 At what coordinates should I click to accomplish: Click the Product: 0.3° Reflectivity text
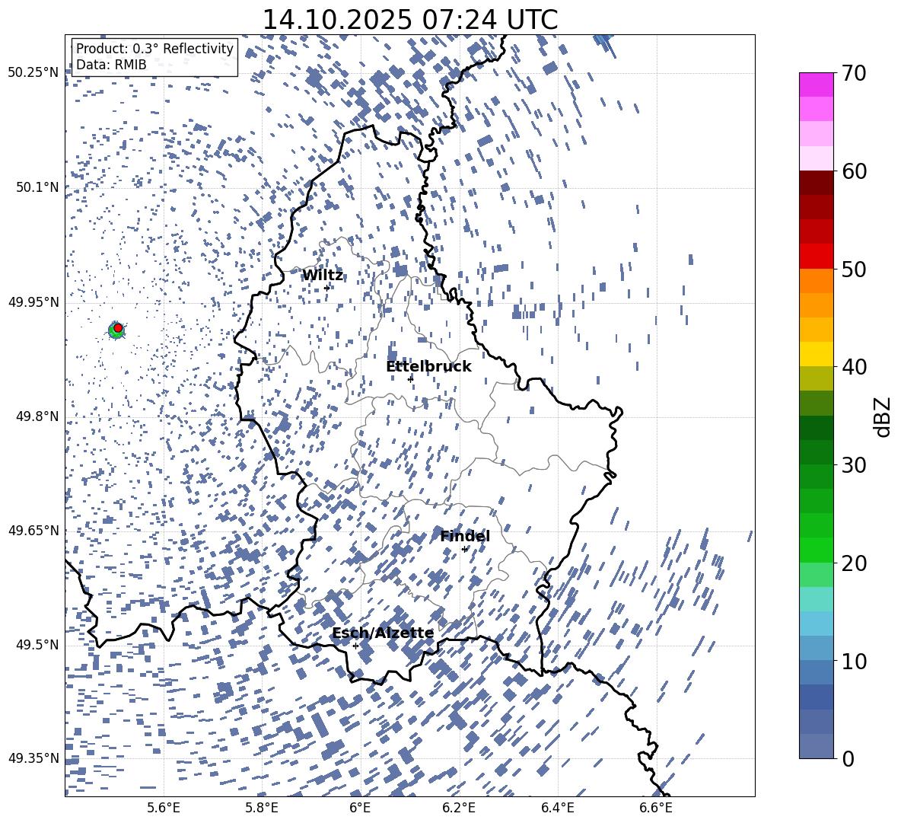pos(154,48)
